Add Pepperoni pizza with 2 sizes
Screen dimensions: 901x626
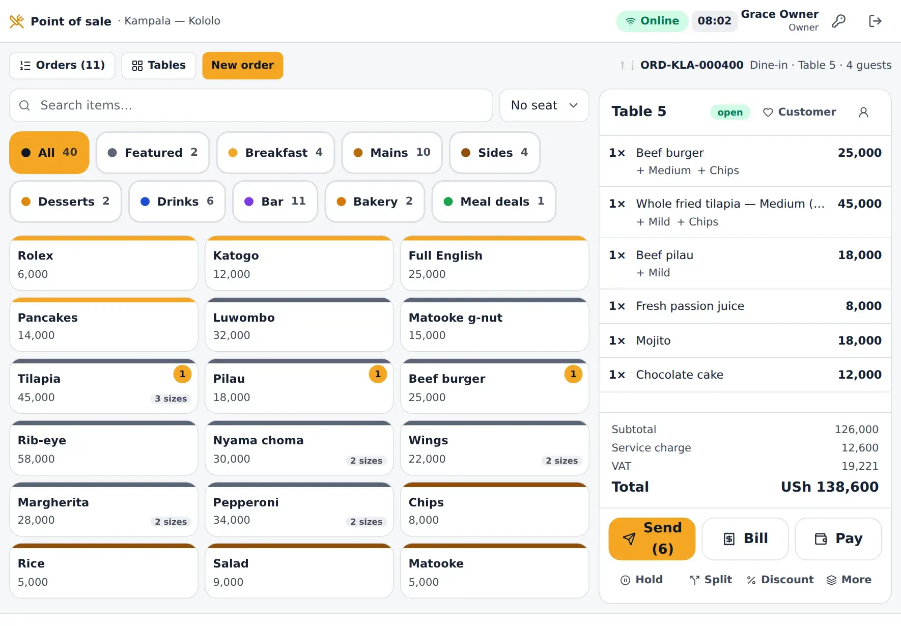click(299, 509)
